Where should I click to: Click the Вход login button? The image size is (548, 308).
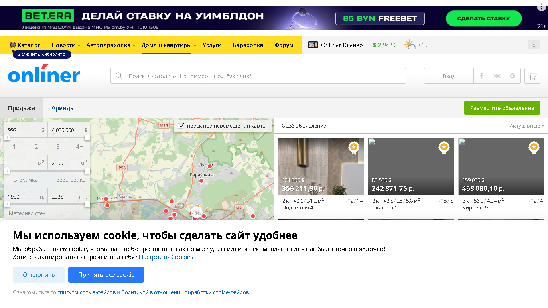coord(449,76)
